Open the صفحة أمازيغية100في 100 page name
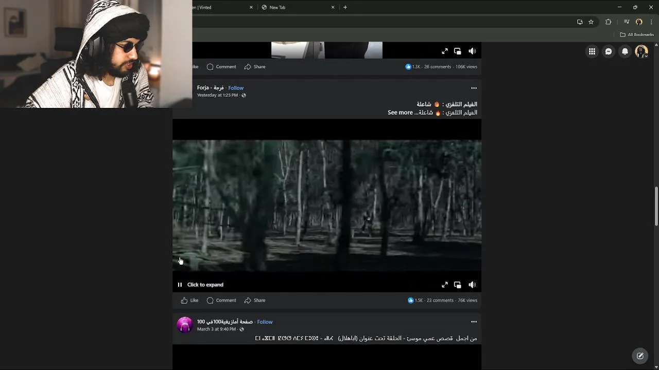Screen dimensions: 659x370 click(225, 322)
